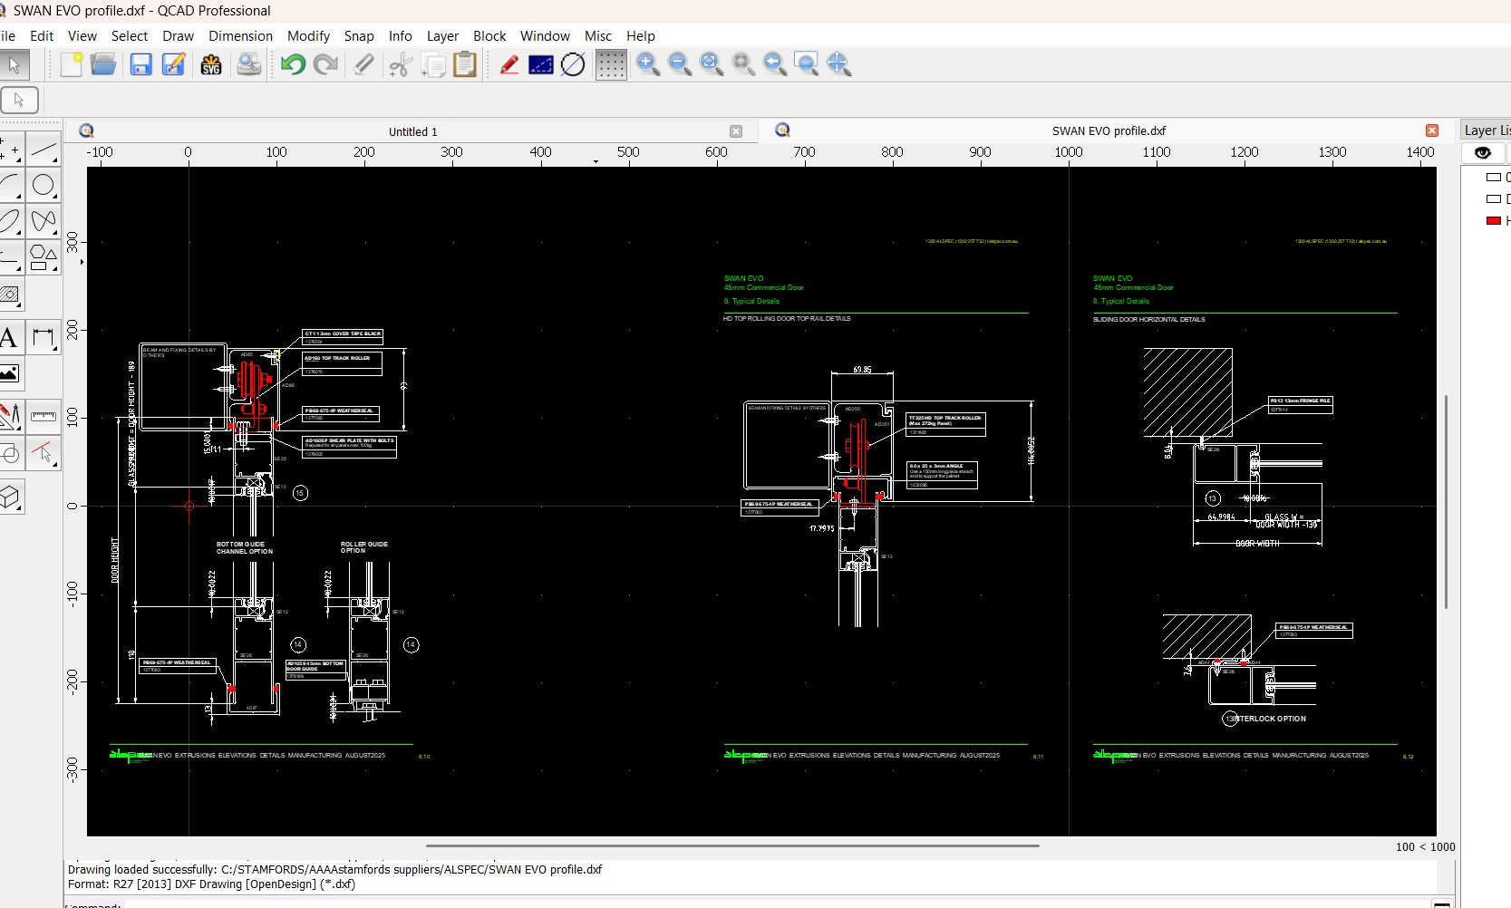This screenshot has width=1511, height=908.
Task: Switch to the Untitled 1 tab
Action: click(x=412, y=131)
